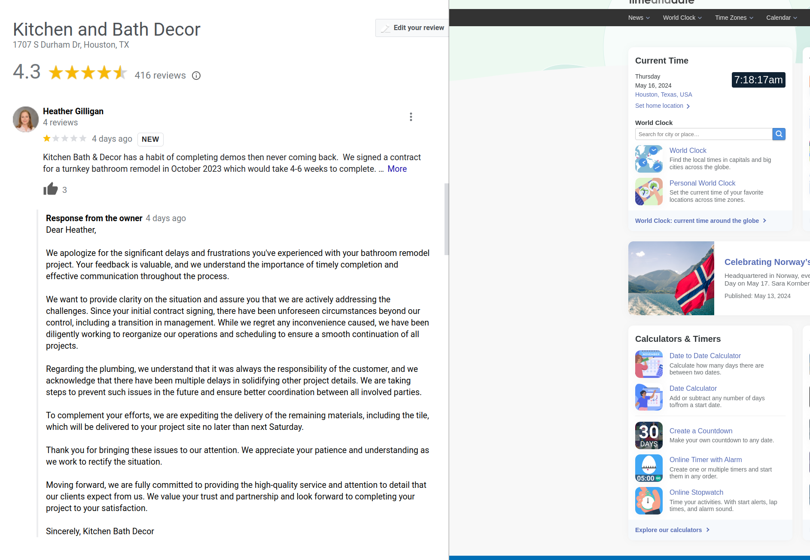Click the 7:18:17am digital clock display
The width and height of the screenshot is (810, 560).
(x=758, y=80)
